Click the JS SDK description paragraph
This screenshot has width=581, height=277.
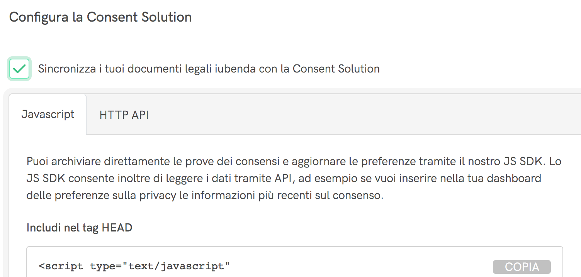[270, 178]
